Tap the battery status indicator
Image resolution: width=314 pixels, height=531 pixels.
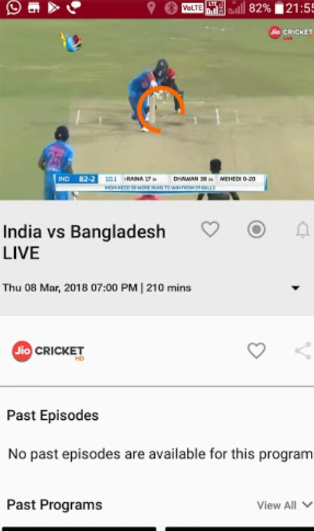[x=279, y=8]
